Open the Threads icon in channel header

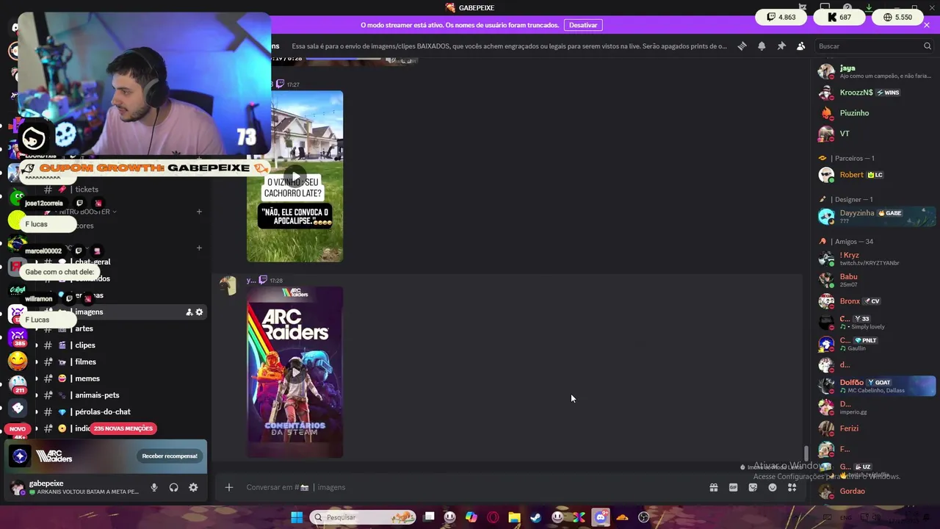[742, 46]
